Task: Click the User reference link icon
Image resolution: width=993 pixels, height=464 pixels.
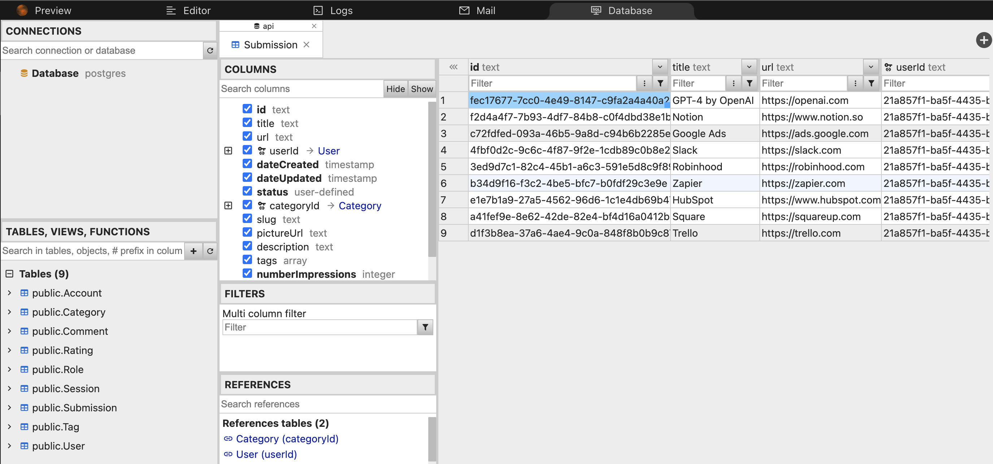Action: [228, 454]
